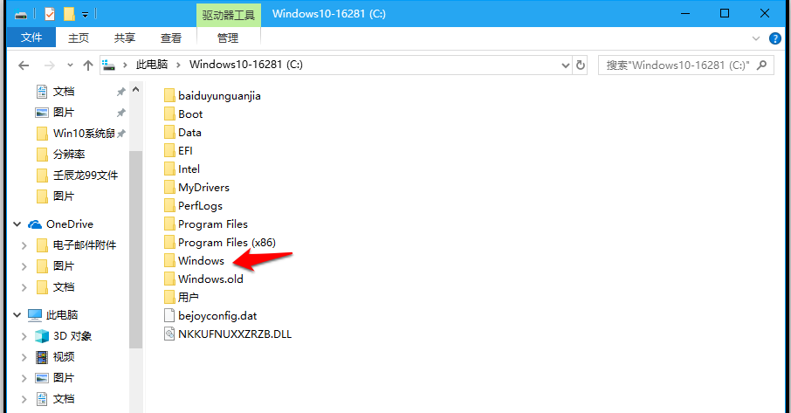791x413 pixels.
Task: Click Windows10-16281 (C:) breadcrumb segment
Action: point(245,65)
